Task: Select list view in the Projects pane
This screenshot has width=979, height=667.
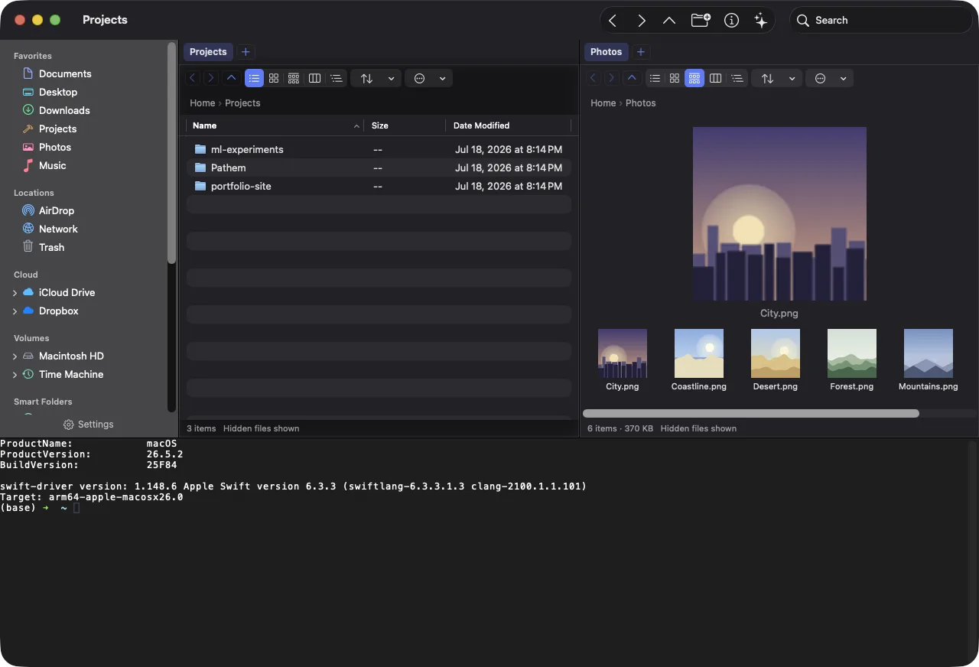Action: 254,78
